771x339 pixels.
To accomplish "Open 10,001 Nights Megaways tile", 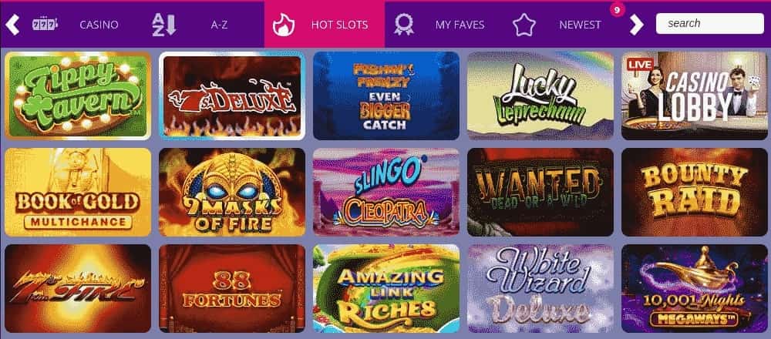I will pyautogui.click(x=694, y=288).
